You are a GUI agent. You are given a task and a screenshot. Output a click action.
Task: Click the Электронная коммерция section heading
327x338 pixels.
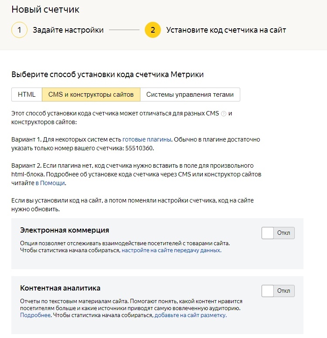tap(65, 230)
